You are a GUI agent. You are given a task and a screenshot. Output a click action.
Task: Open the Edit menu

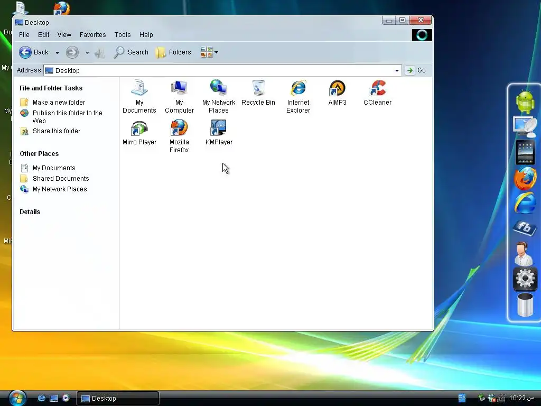click(x=43, y=35)
